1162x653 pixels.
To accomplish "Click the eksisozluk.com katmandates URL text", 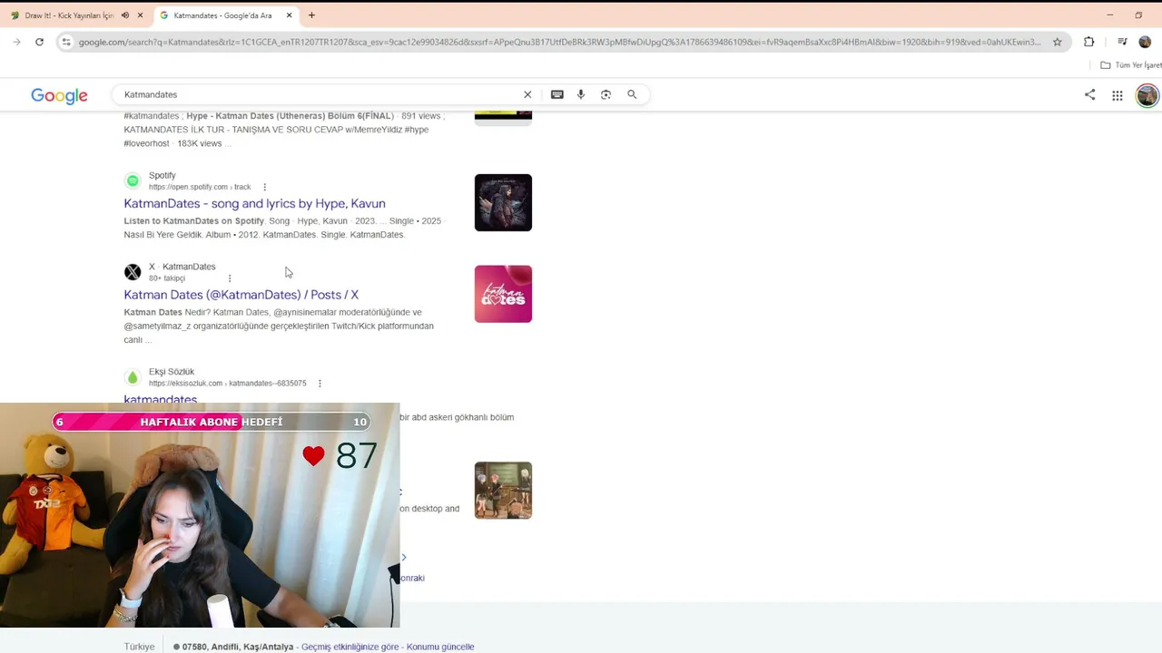I will [x=228, y=384].
